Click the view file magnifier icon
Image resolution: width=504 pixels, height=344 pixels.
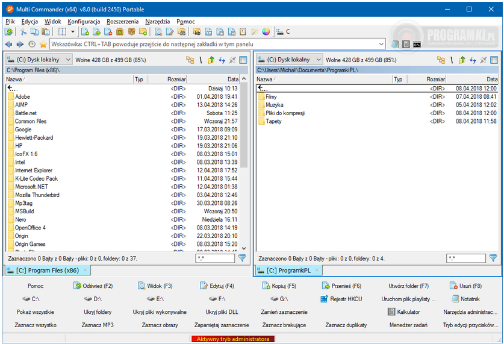[x=158, y=31]
